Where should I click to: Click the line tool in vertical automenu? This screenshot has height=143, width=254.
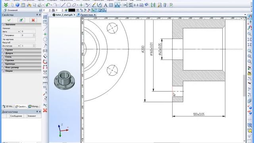(45, 28)
